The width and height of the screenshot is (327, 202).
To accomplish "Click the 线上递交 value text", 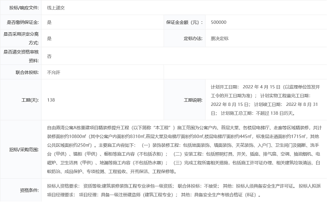I will click(56, 8).
